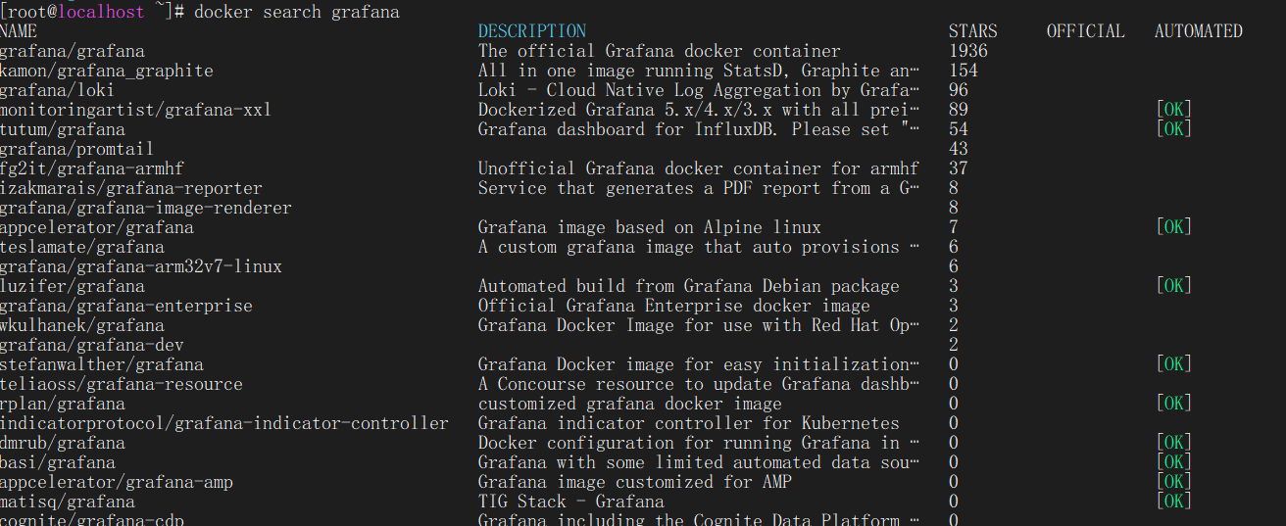The height and width of the screenshot is (526, 1286).
Task: Click the 1936 stars count
Action: coord(967,51)
